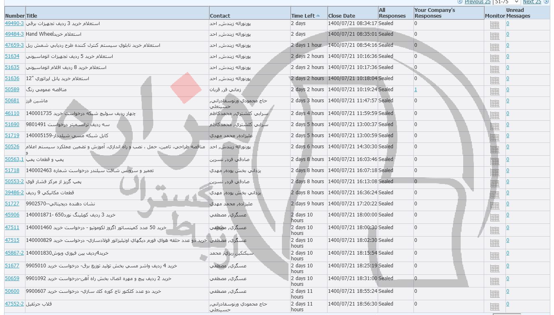Viewport: 554px width, 315px height.
Task: Click Monitor icon in row 51677
Action: click(494, 268)
